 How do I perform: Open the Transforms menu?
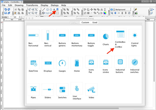[32, 5]
